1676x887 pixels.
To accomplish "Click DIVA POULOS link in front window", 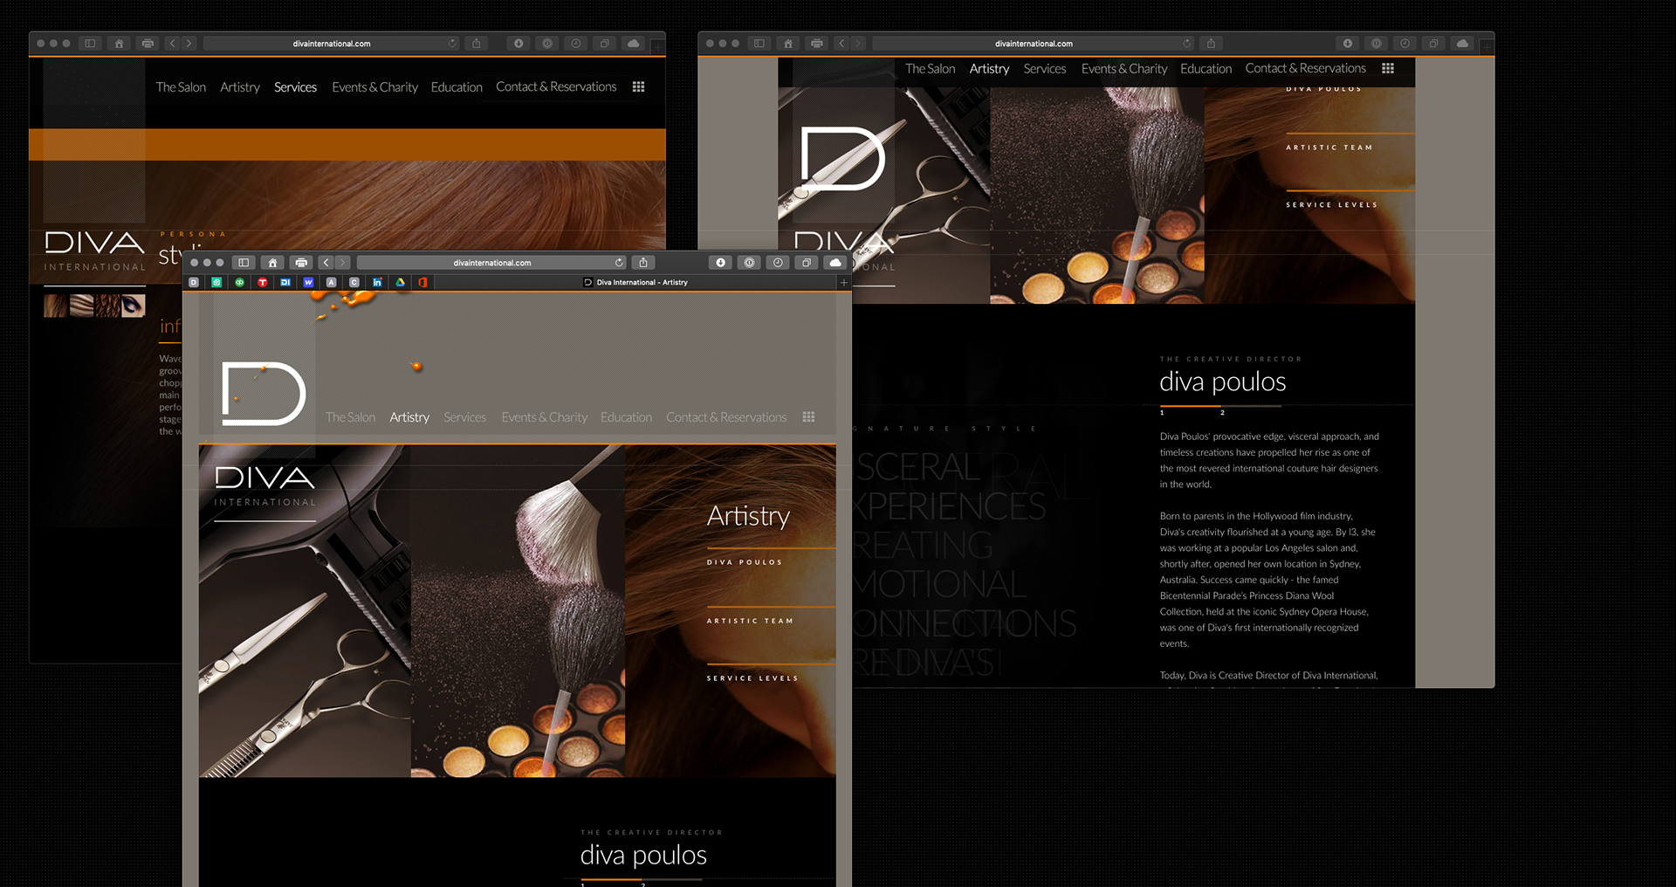I will [745, 562].
